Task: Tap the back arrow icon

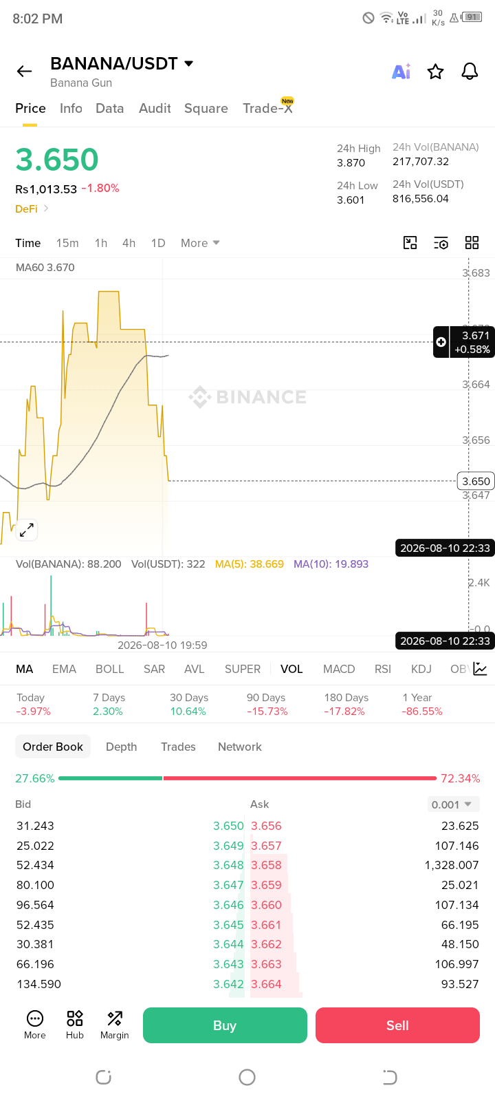Action: [x=25, y=72]
